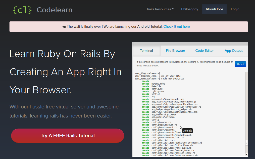
Task: Show the App Output tab
Action: pyautogui.click(x=234, y=51)
